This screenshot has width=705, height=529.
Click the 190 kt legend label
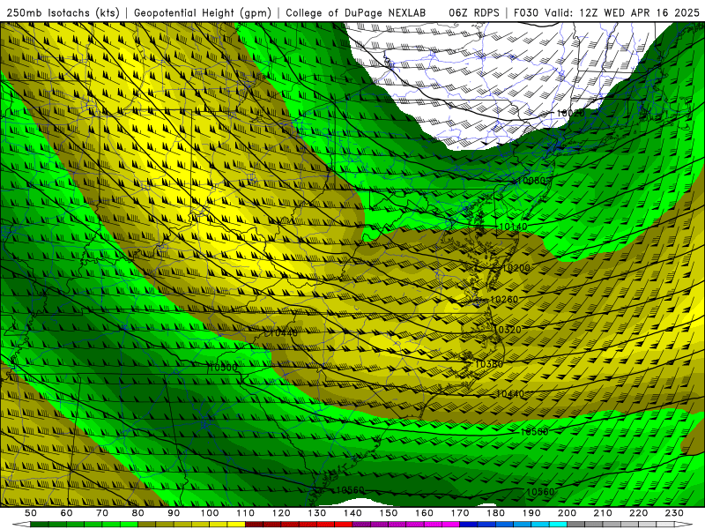coord(531,513)
